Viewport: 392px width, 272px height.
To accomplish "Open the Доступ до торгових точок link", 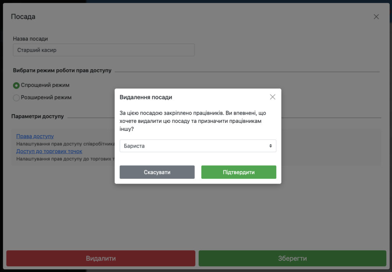I will coord(49,151).
